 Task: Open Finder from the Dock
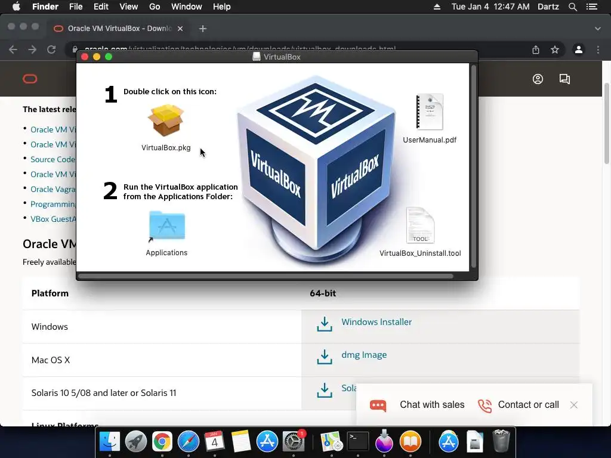(110, 441)
